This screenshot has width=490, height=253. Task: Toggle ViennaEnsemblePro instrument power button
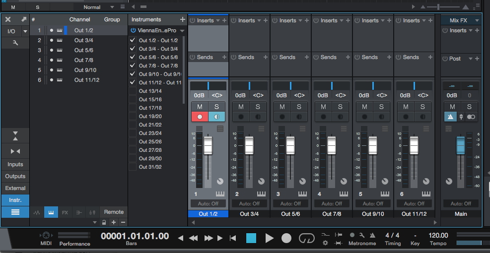click(x=134, y=30)
